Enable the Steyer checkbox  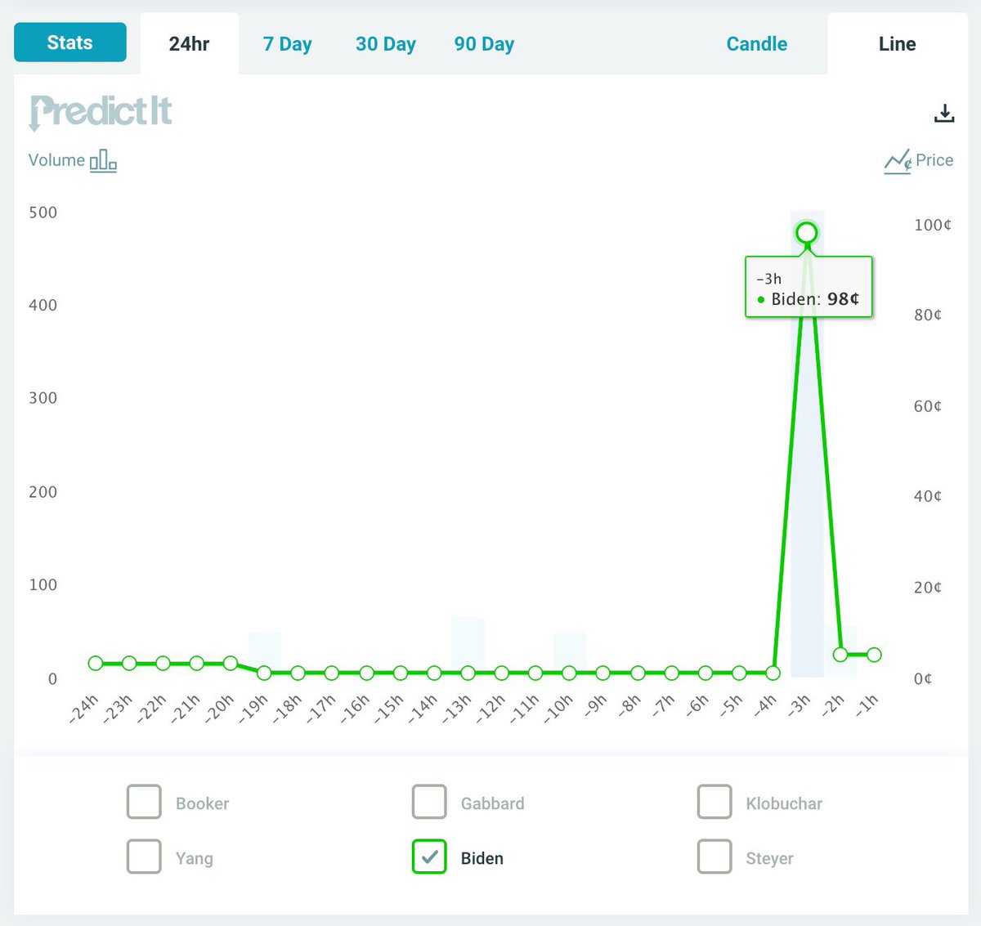point(714,857)
